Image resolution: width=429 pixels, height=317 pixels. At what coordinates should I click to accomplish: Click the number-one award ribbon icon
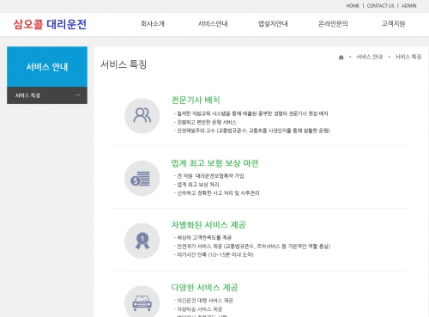pos(142,241)
